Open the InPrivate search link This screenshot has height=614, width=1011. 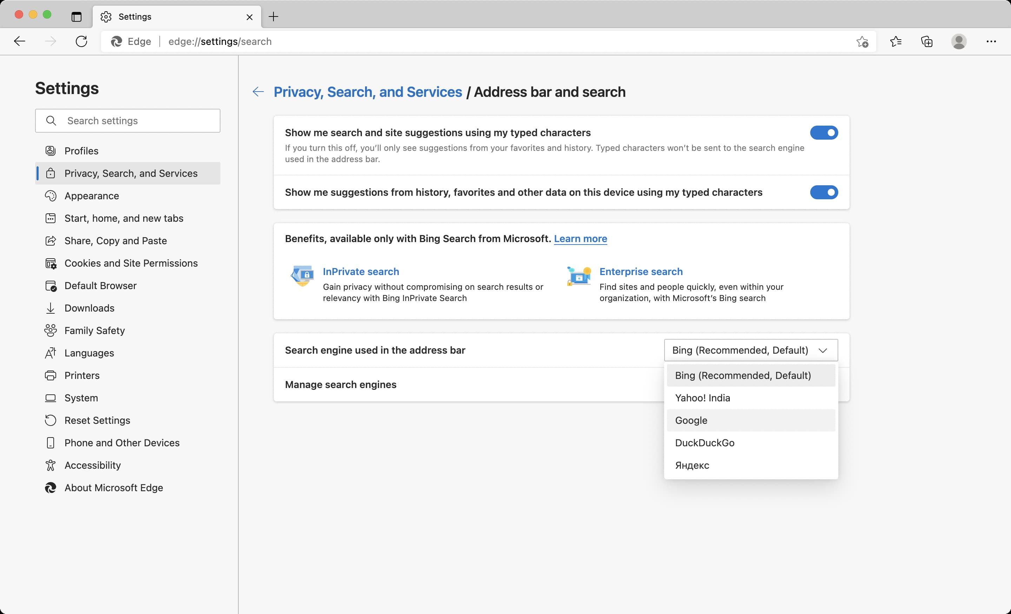(x=361, y=272)
